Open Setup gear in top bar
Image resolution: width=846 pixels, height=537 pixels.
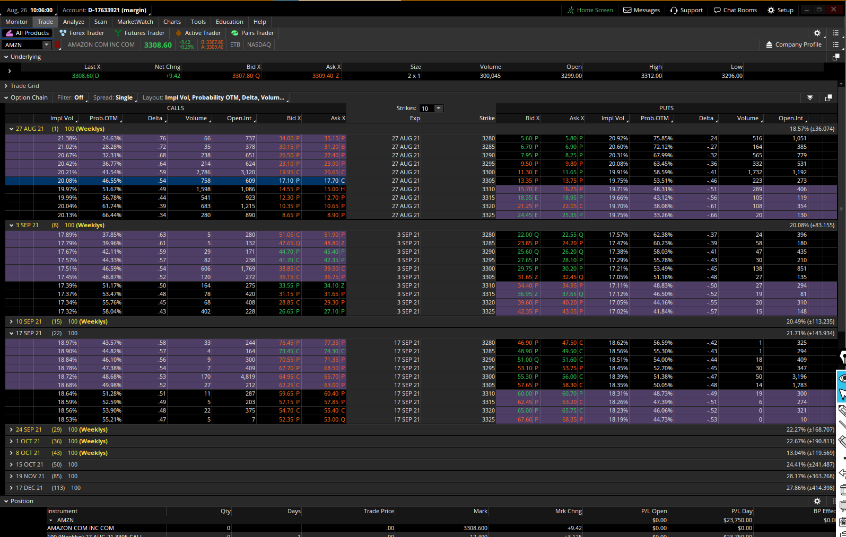pyautogui.click(x=771, y=10)
